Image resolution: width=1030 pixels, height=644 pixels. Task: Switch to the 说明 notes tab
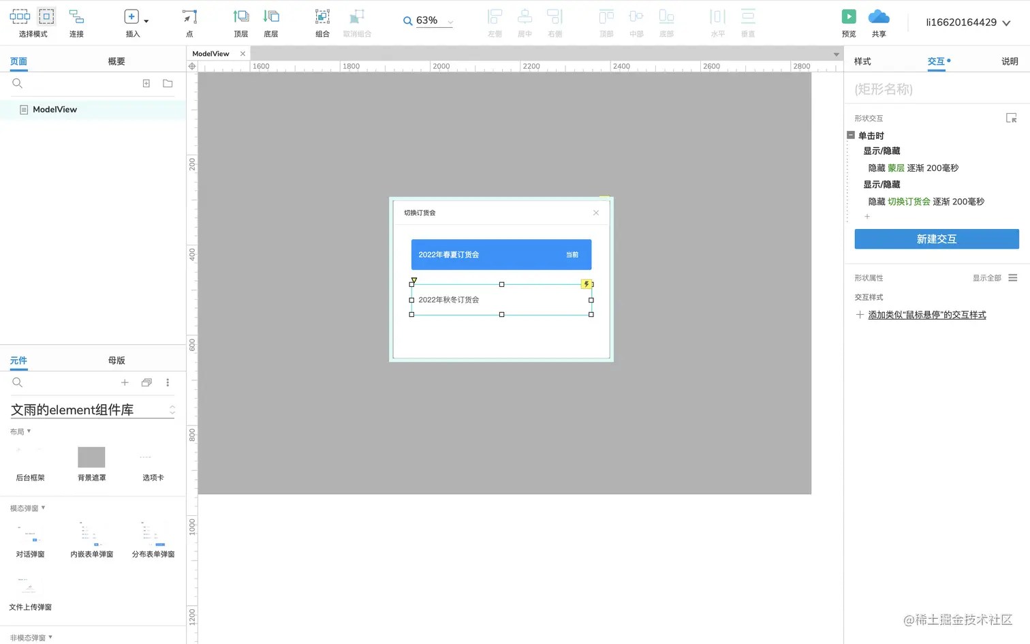click(x=1010, y=61)
